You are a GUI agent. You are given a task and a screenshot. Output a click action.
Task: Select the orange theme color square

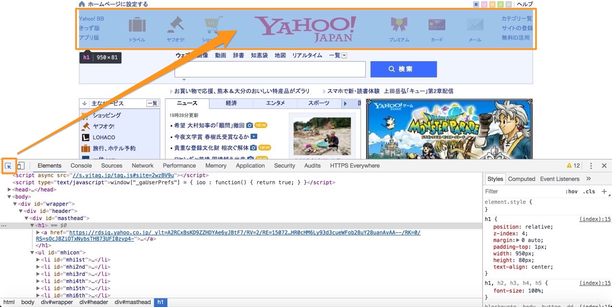(x=492, y=4)
